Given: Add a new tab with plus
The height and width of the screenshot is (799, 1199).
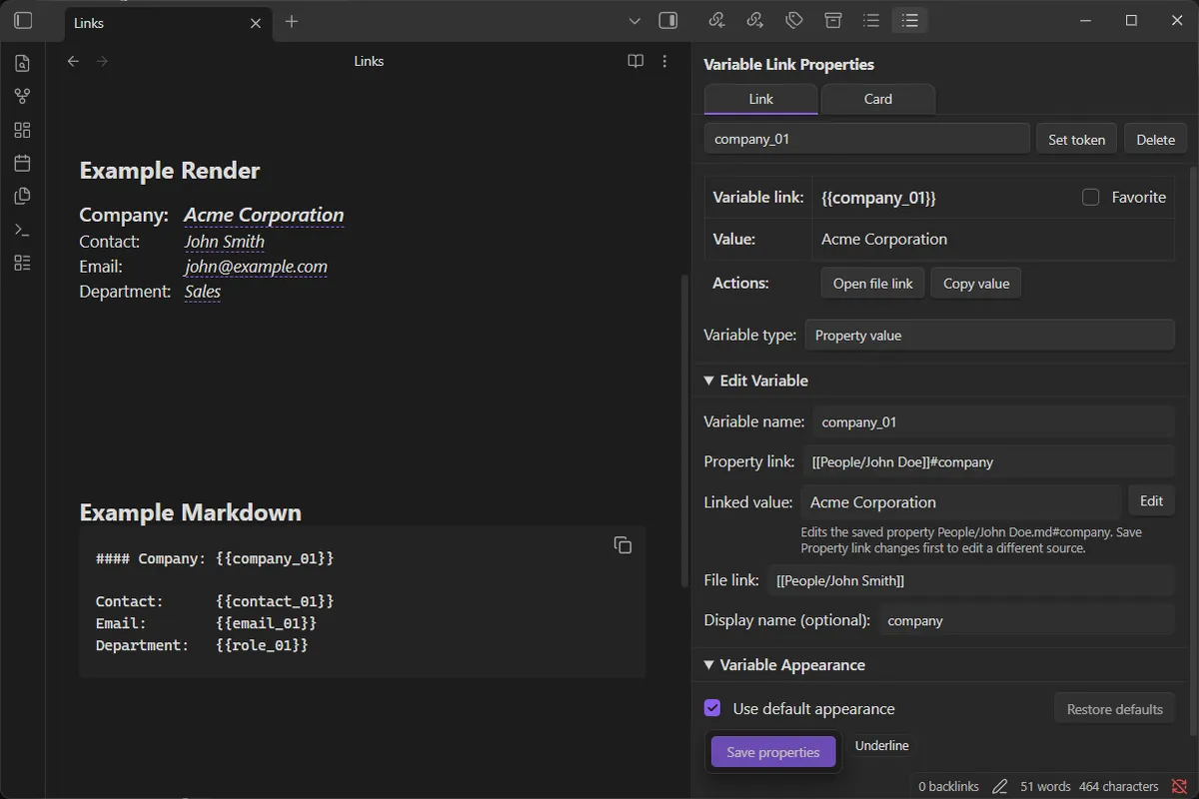Looking at the screenshot, I should (292, 21).
